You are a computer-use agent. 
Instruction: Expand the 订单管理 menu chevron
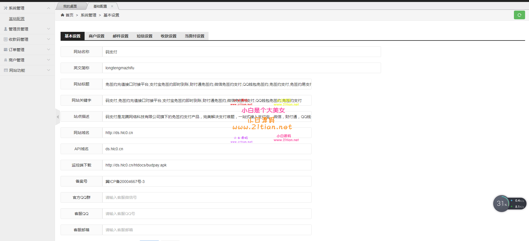pyautogui.click(x=49, y=49)
